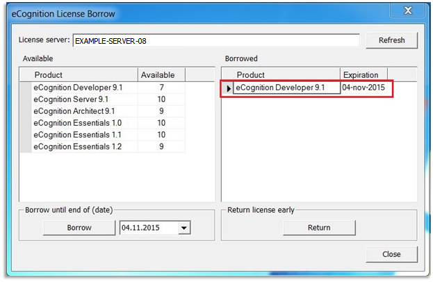Select borrowed eCognition Developer 9.1 entry
The width and height of the screenshot is (433, 282).
point(286,88)
